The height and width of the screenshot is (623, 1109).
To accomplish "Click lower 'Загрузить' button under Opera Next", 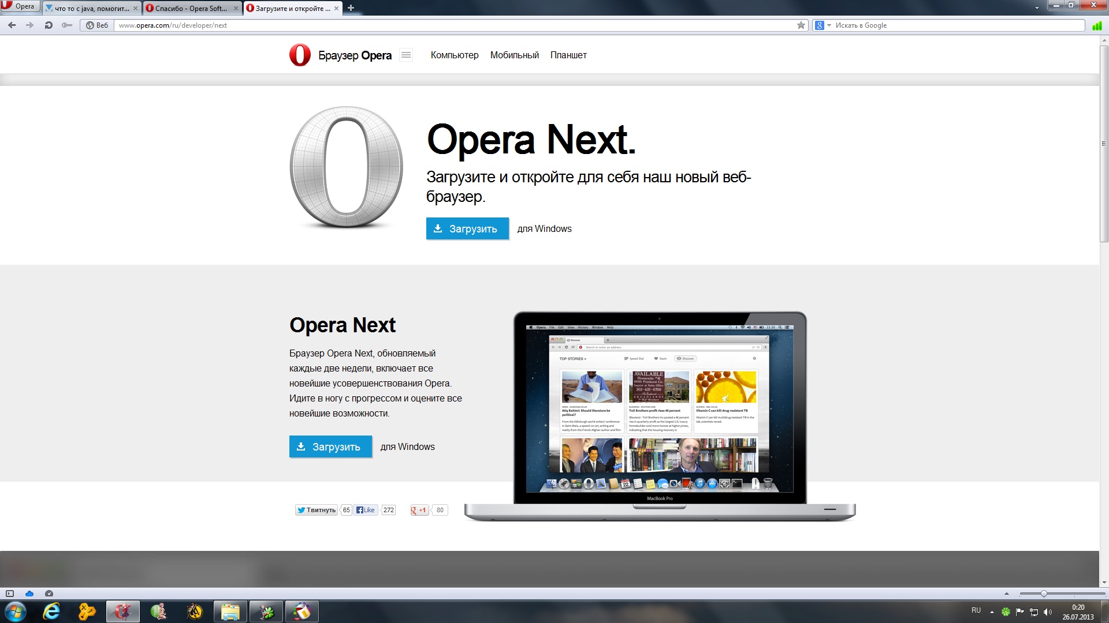I will (x=330, y=446).
